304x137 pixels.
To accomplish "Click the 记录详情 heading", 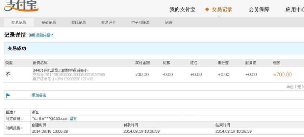I will click(x=15, y=35).
